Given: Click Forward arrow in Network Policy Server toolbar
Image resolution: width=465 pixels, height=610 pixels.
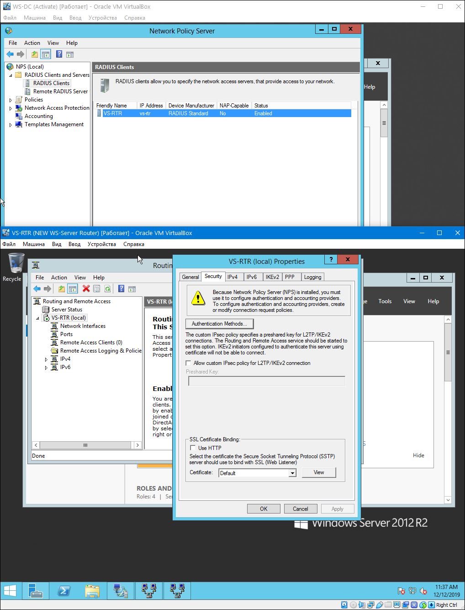Looking at the screenshot, I should click(21, 54).
